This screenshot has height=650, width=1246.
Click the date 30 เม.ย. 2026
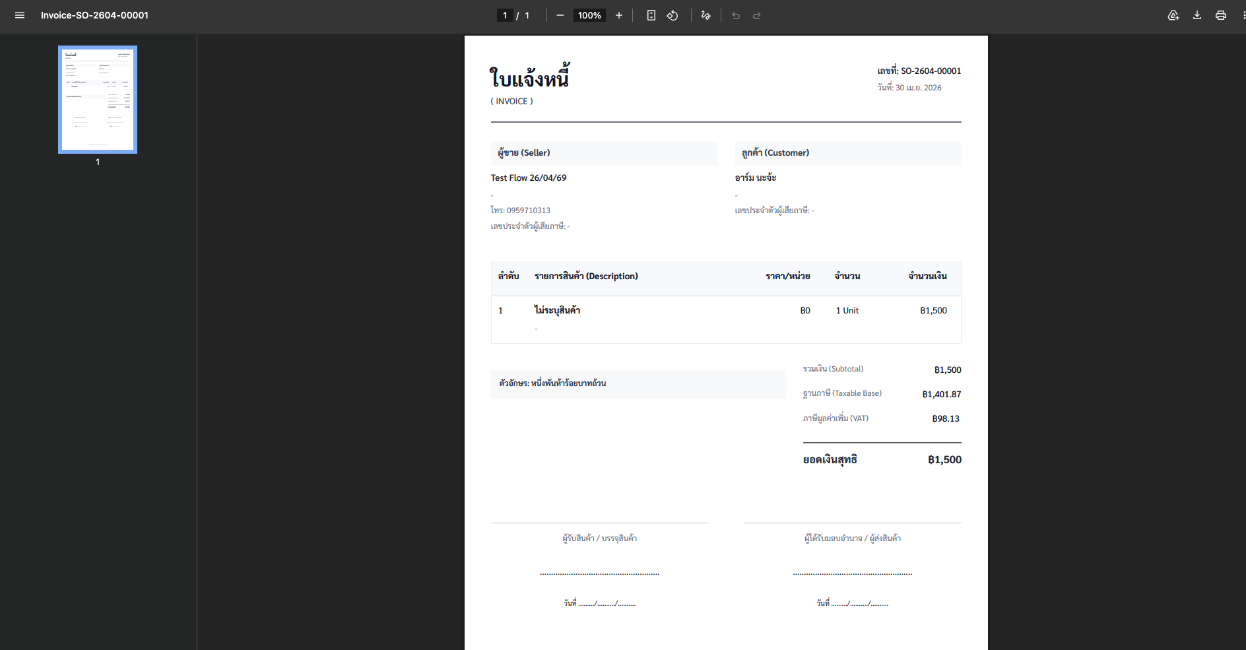click(x=919, y=87)
